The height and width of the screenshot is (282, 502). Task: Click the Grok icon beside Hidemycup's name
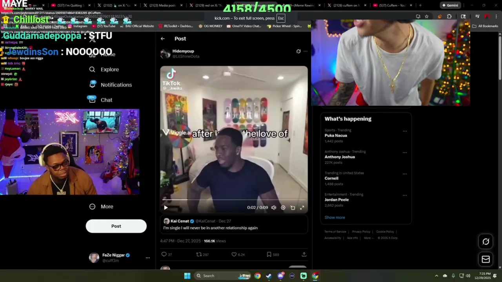(298, 51)
